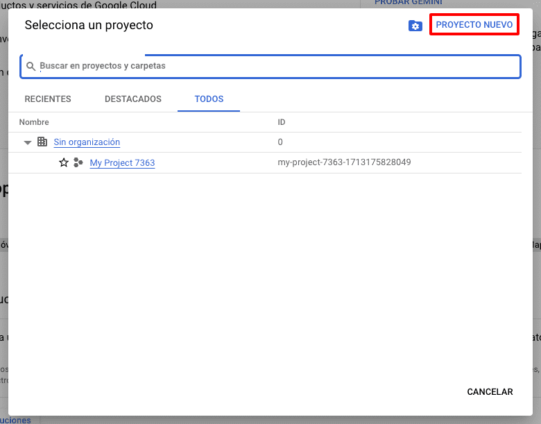Select the TODOS tab
The width and height of the screenshot is (541, 424).
pos(209,99)
